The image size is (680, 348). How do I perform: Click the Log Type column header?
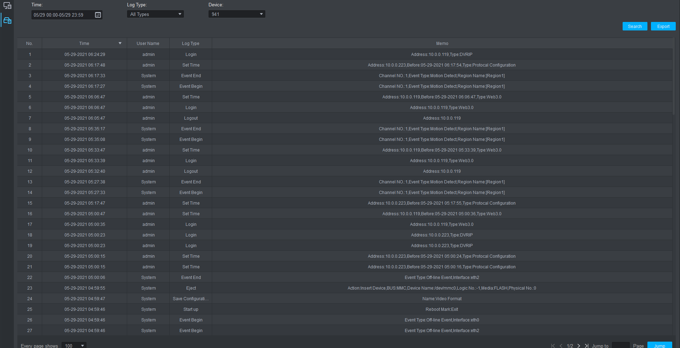[x=191, y=43]
